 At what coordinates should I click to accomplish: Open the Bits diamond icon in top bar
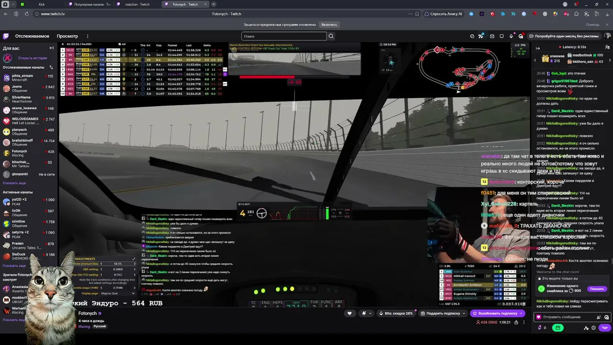pos(511,36)
